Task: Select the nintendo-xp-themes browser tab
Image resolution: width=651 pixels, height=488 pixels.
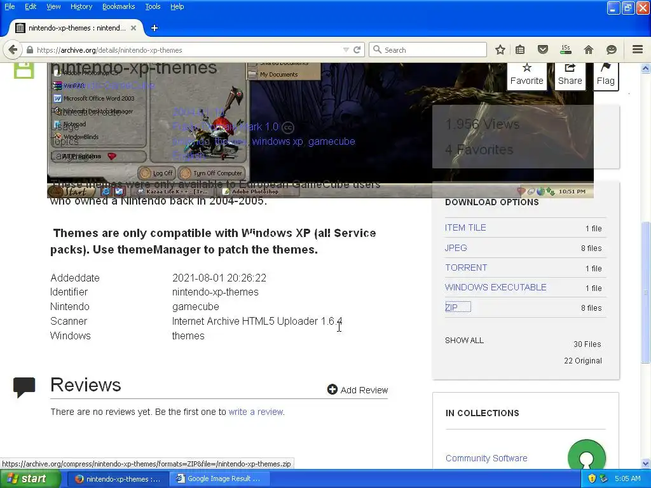Action: pos(76,28)
